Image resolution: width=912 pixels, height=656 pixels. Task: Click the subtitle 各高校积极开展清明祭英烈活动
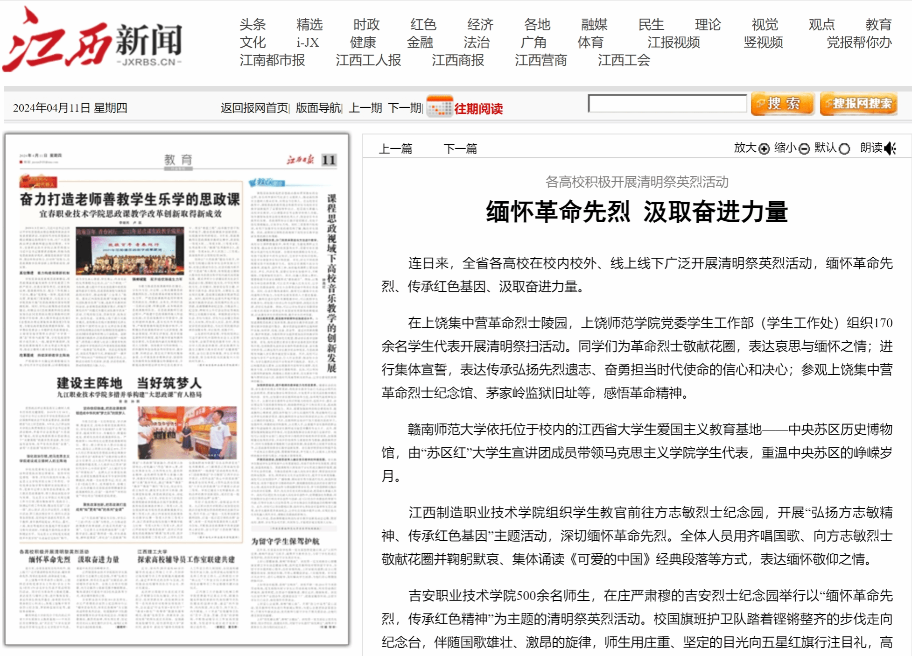click(x=637, y=182)
